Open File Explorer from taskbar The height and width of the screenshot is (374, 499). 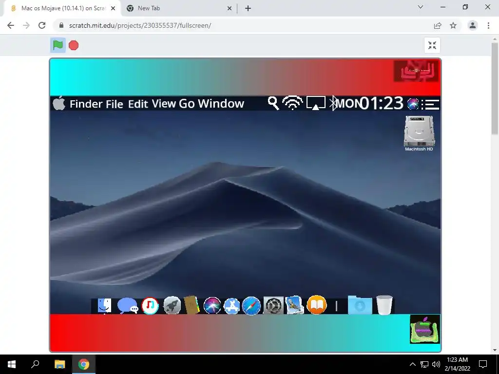(x=59, y=364)
